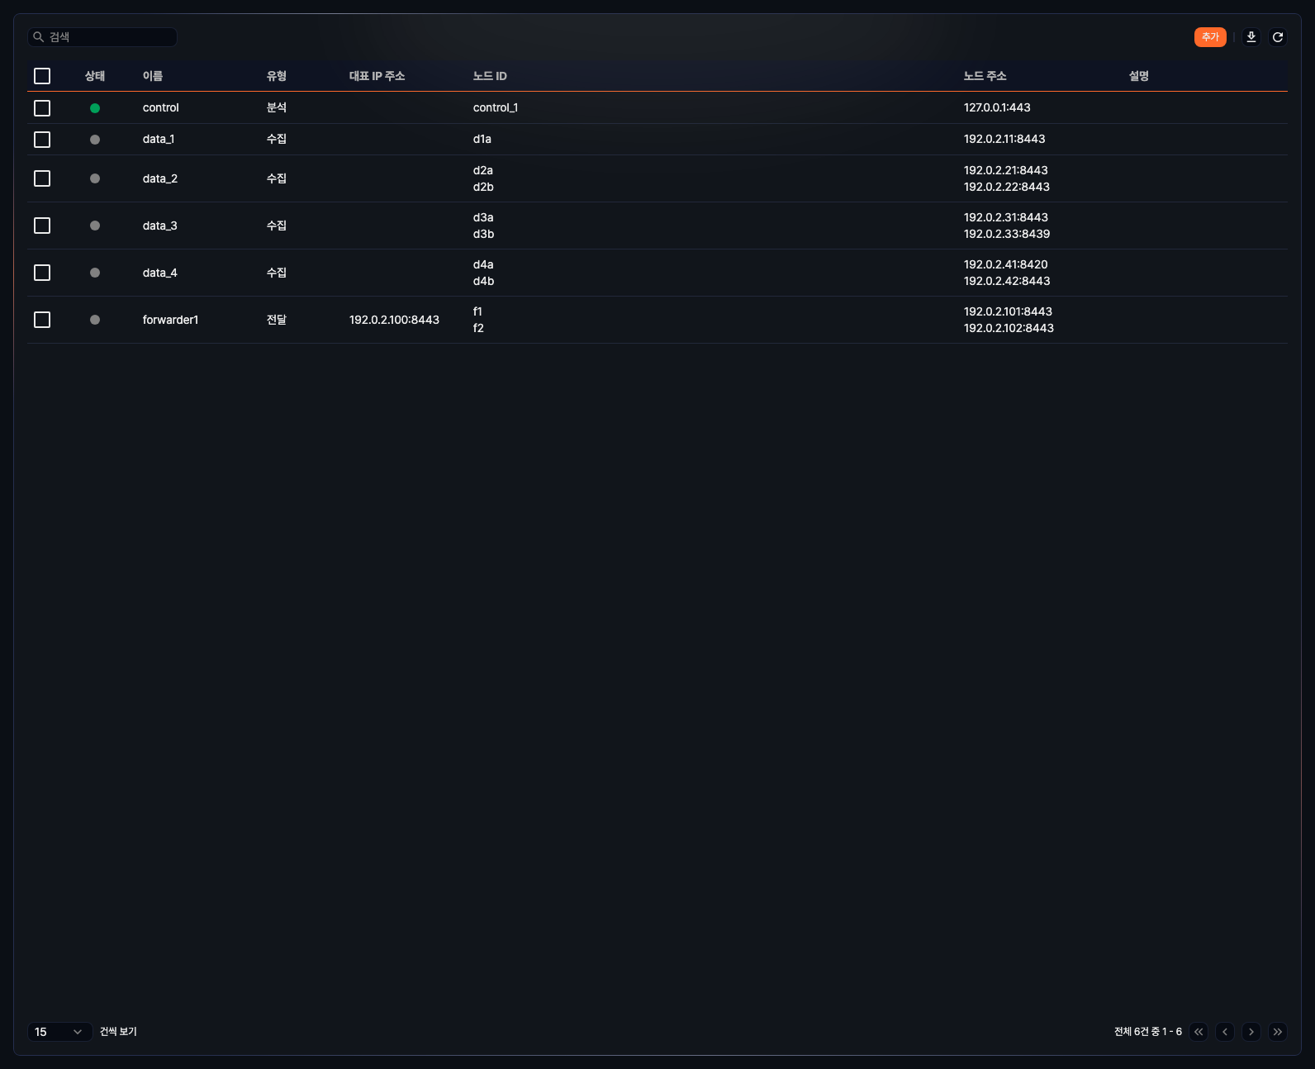Go to the next page arrow
The image size is (1315, 1069).
click(x=1251, y=1032)
